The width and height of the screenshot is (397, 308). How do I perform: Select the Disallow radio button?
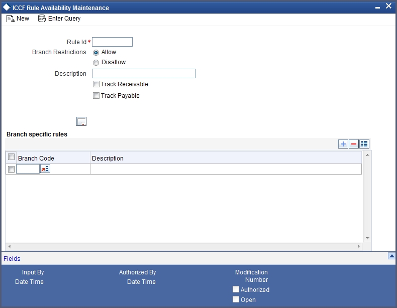click(x=95, y=63)
